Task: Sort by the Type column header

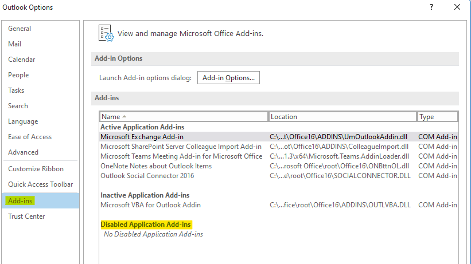Action: click(x=437, y=117)
